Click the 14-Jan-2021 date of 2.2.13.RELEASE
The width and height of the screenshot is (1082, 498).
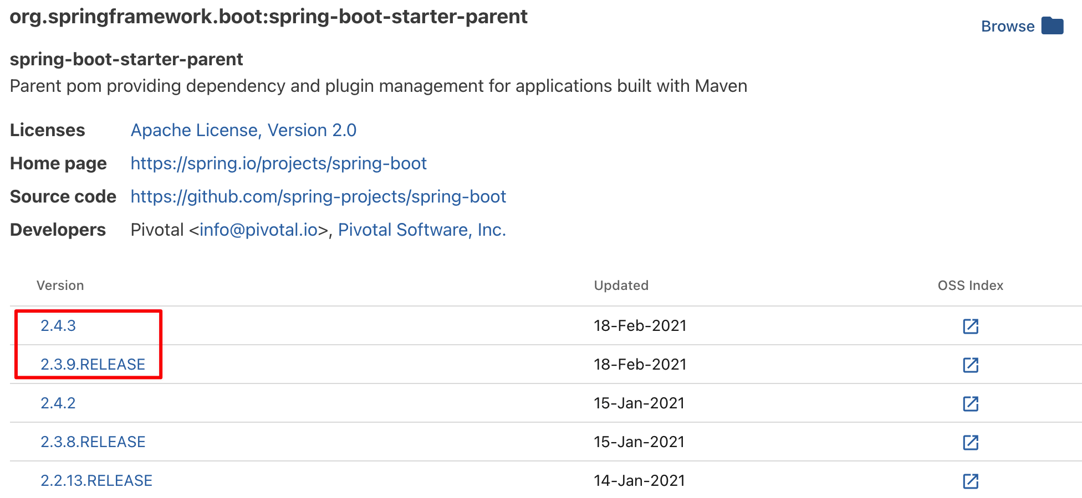click(639, 480)
